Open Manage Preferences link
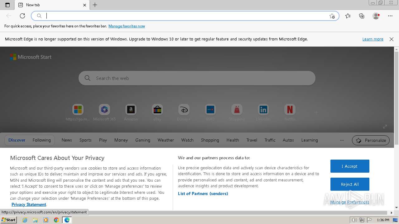 [x=350, y=202]
